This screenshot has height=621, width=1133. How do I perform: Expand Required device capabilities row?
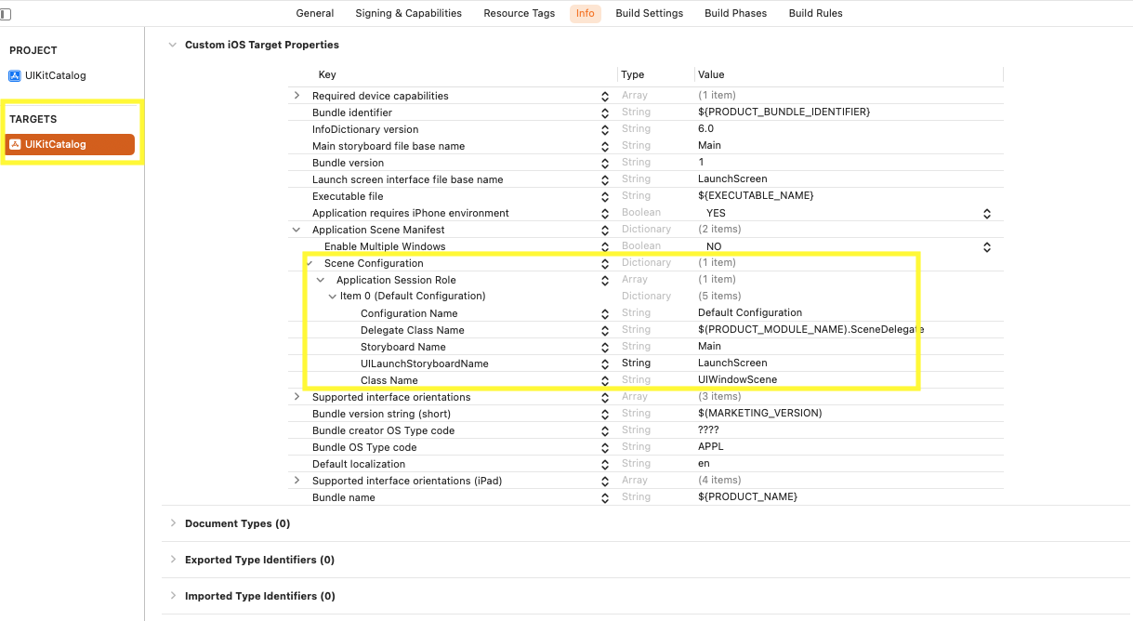(x=296, y=96)
